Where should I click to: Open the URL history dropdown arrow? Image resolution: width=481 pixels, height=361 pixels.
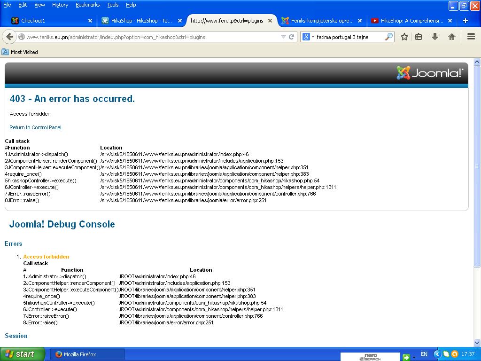[283, 37]
